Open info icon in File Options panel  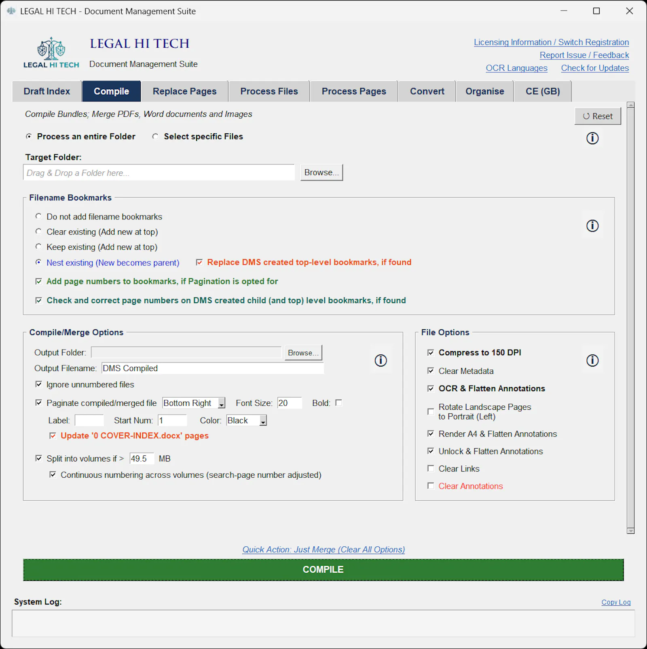click(592, 360)
